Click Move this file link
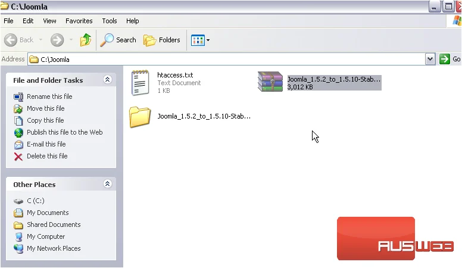The image size is (462, 268). [x=46, y=108]
